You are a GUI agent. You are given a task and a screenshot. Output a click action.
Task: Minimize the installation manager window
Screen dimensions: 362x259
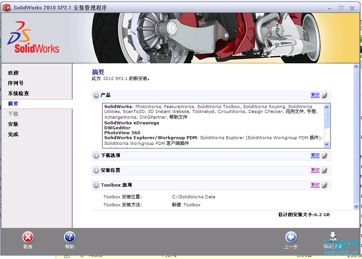click(330, 8)
